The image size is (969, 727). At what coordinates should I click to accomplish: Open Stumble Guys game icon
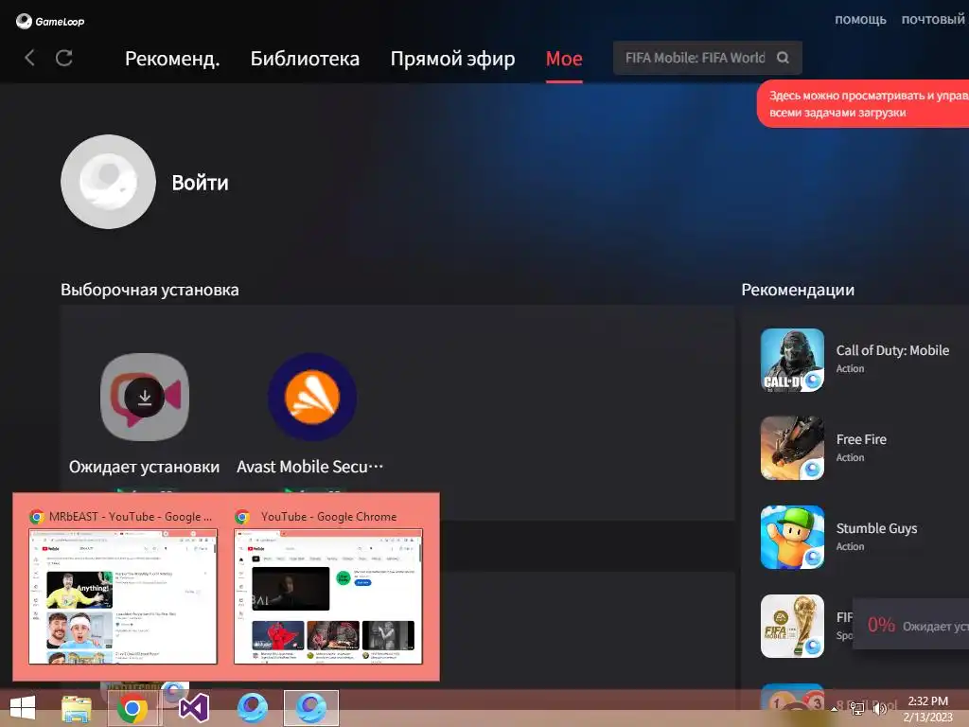coord(792,538)
